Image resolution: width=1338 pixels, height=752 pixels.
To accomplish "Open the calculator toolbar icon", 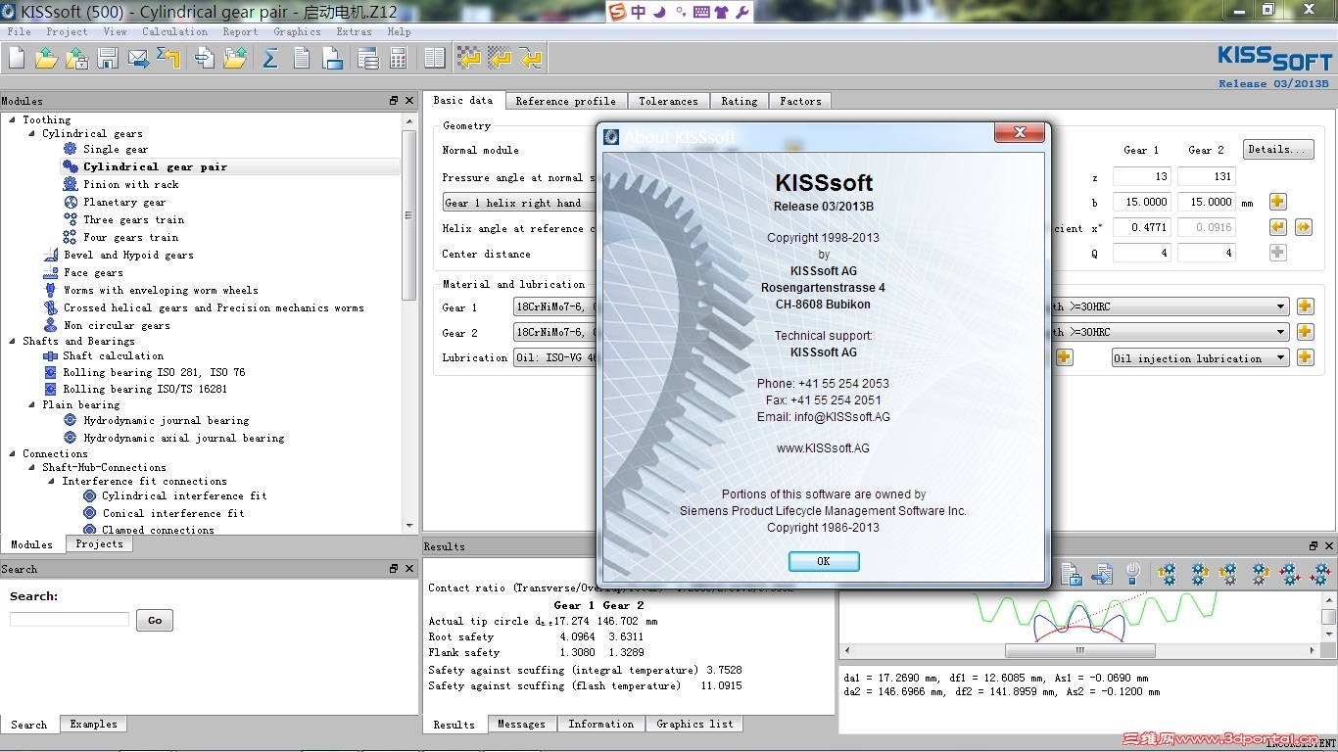I will (x=398, y=59).
